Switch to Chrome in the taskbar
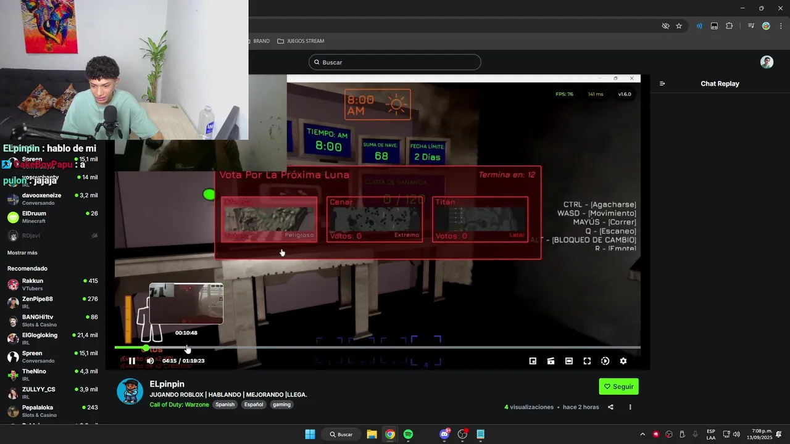 390,434
